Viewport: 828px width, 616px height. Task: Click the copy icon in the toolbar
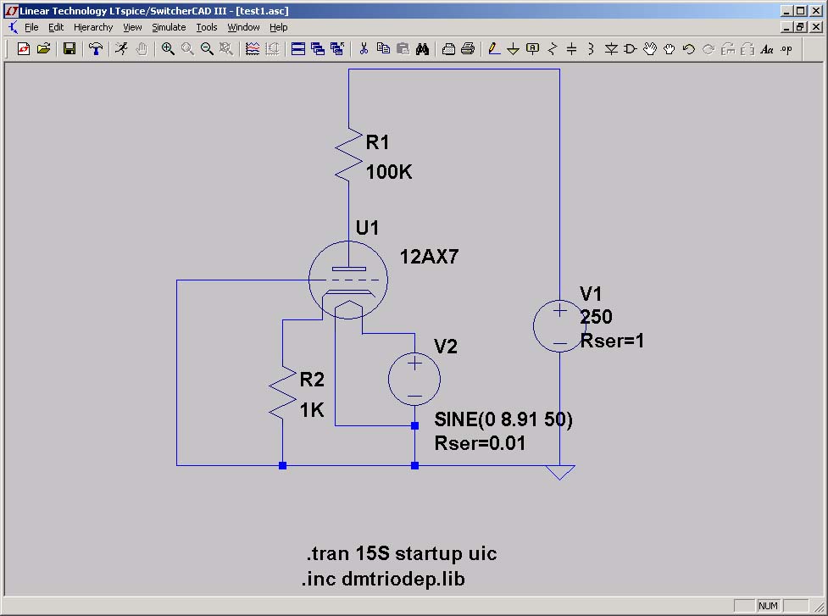383,49
